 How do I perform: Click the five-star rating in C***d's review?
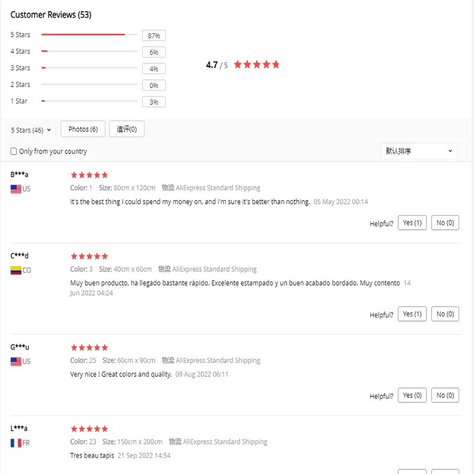[x=89, y=257]
